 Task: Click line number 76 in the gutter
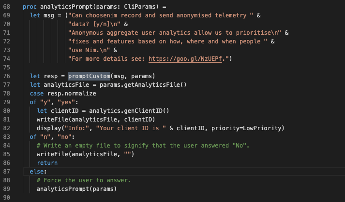pos(7,76)
